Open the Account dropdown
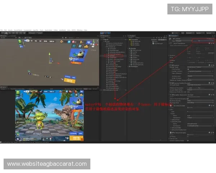Screen dimensions: 216x173 tap(190, 33)
